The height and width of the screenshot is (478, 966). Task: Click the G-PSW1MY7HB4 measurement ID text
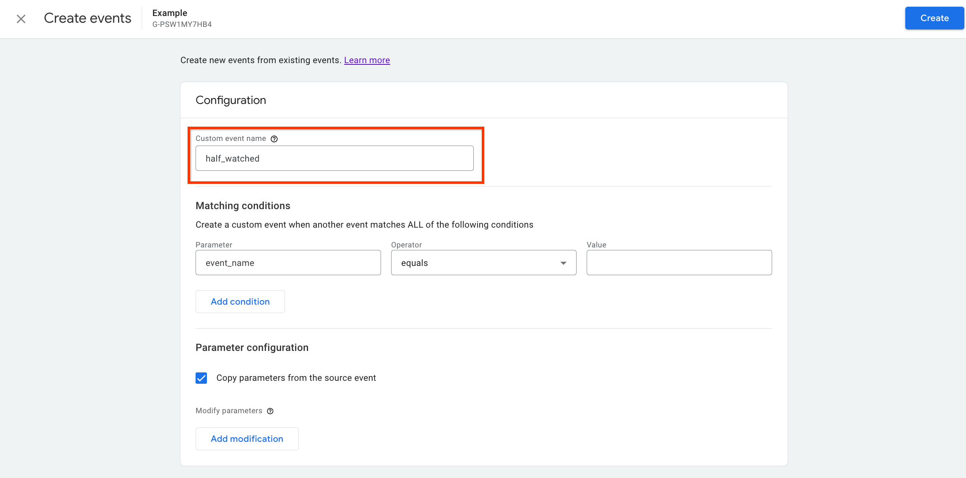click(182, 24)
